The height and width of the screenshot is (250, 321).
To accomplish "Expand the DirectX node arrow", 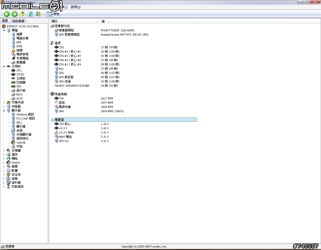I will 4,162.
